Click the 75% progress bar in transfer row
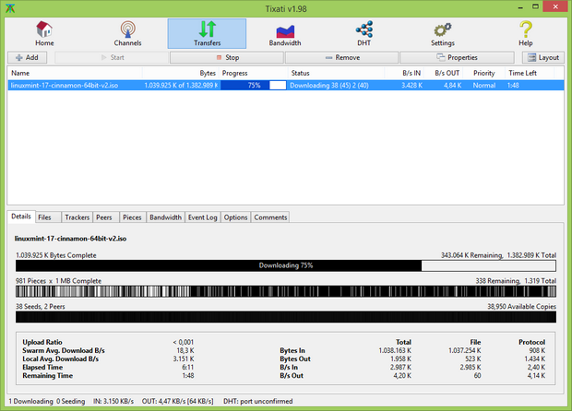The height and width of the screenshot is (411, 572). coord(254,86)
